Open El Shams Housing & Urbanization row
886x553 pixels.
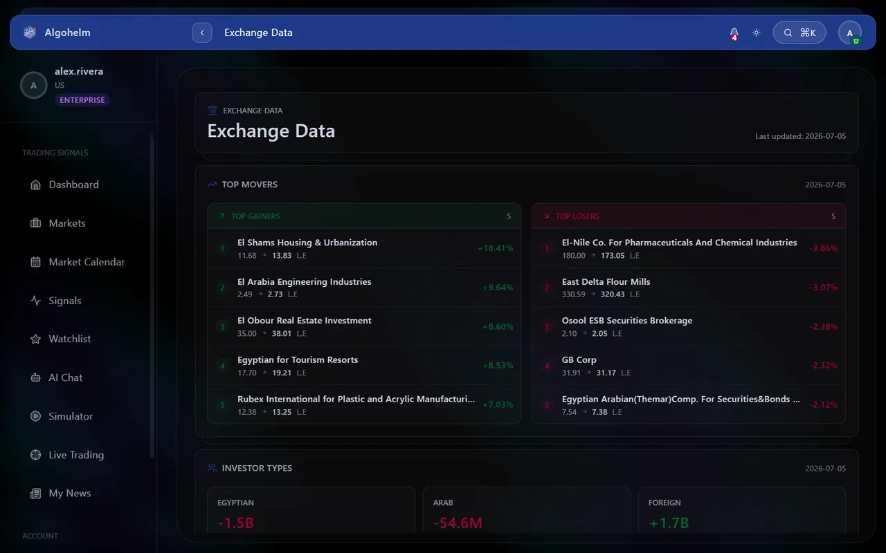(364, 248)
